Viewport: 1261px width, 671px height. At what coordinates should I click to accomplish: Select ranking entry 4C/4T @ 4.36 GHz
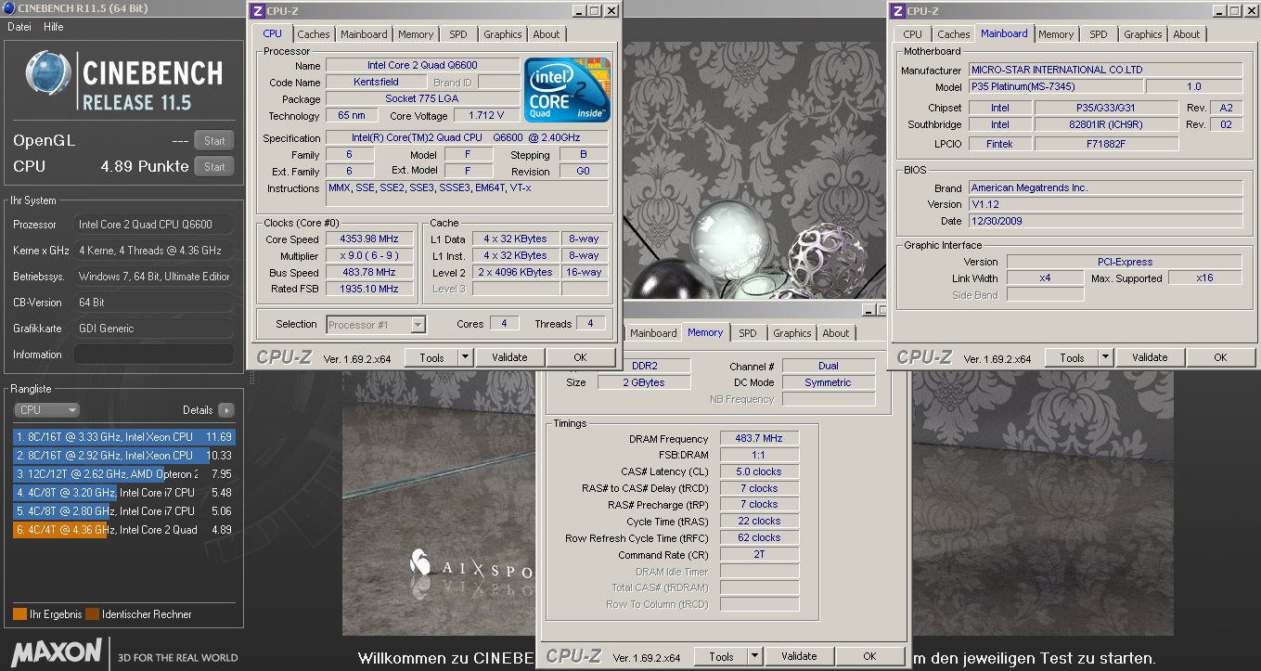pos(124,529)
